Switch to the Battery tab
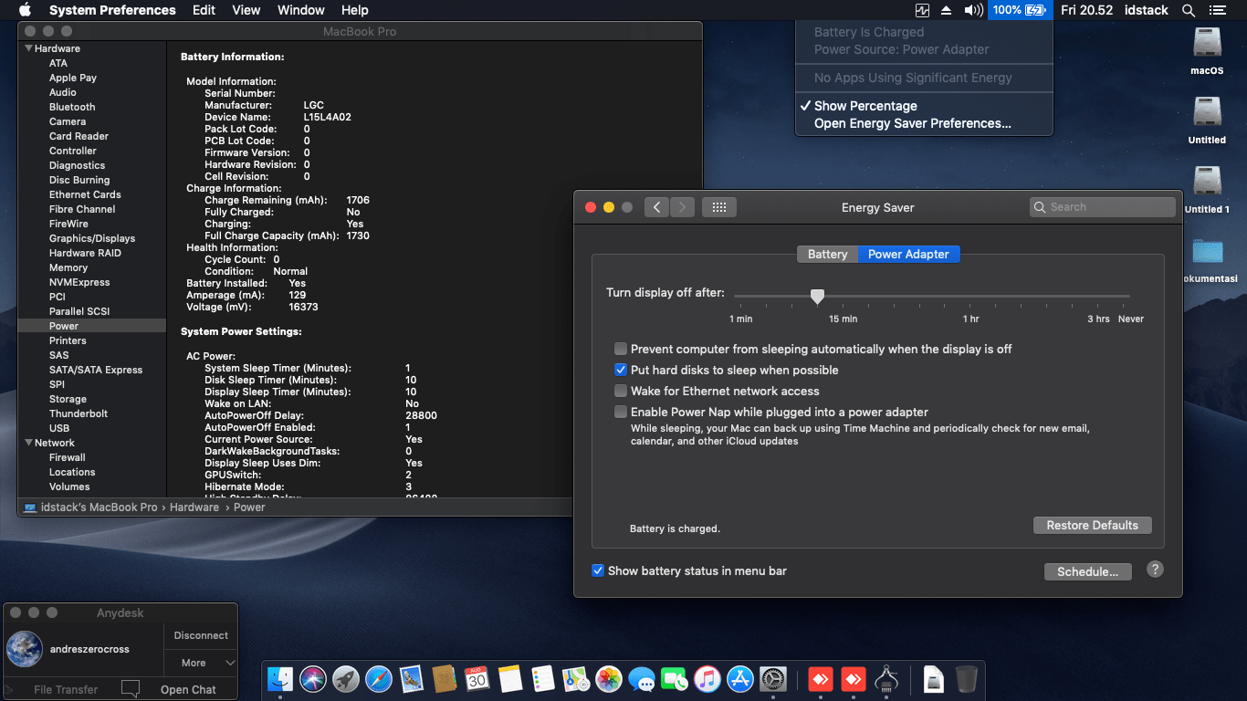Image resolution: width=1247 pixels, height=701 pixels. (827, 254)
